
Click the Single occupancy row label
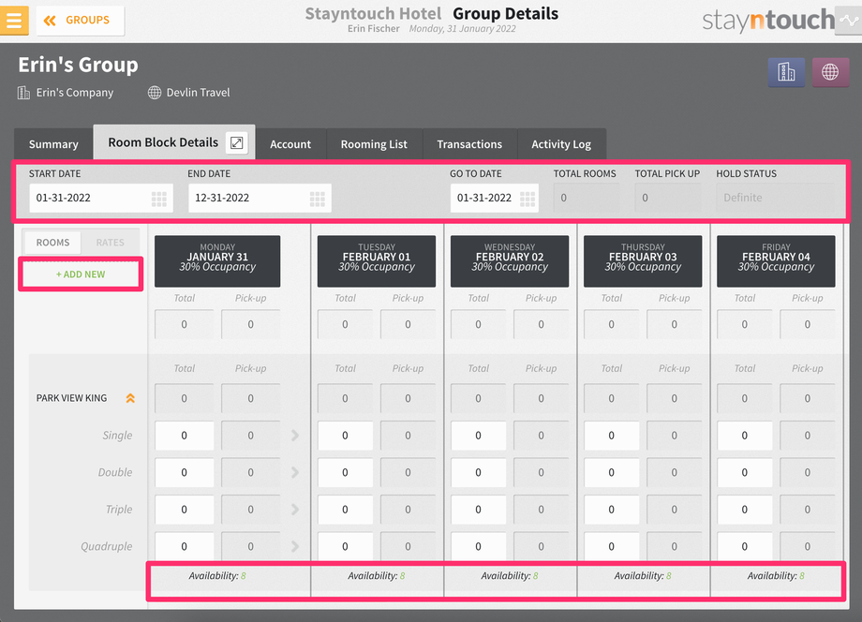[x=117, y=436]
